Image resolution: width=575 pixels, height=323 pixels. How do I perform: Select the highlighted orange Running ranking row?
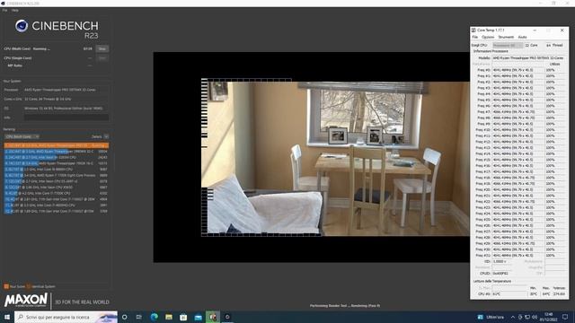57,145
